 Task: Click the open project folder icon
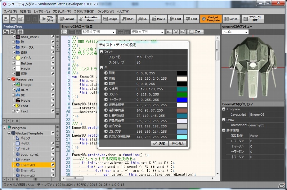click(13, 18)
